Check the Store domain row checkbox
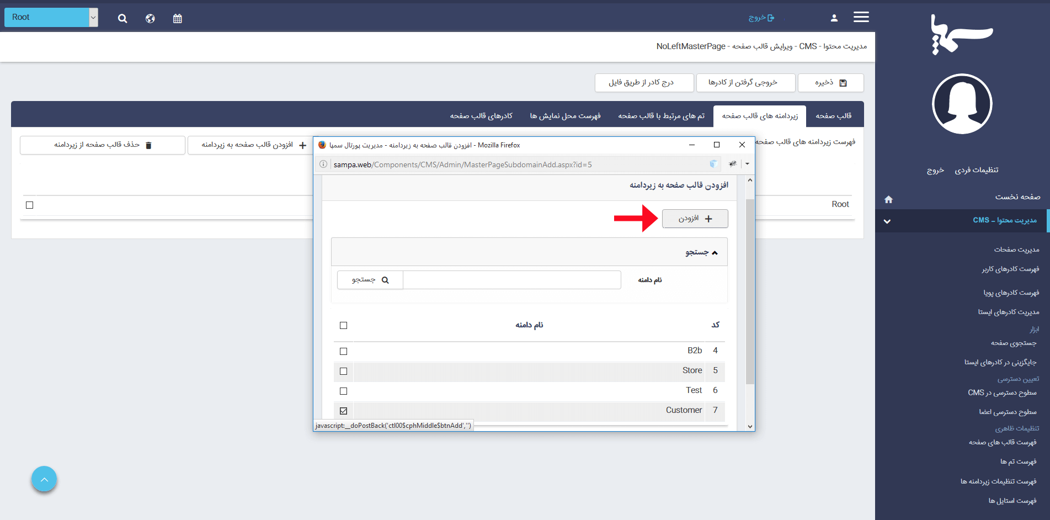The height and width of the screenshot is (520, 1050). (x=344, y=371)
